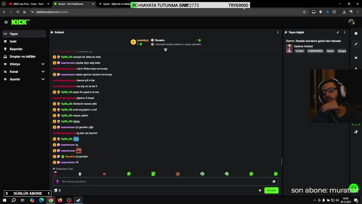Click yasinteyr in the leaderboard
Image resolution: width=362 pixels, height=204 pixels.
point(143,40)
